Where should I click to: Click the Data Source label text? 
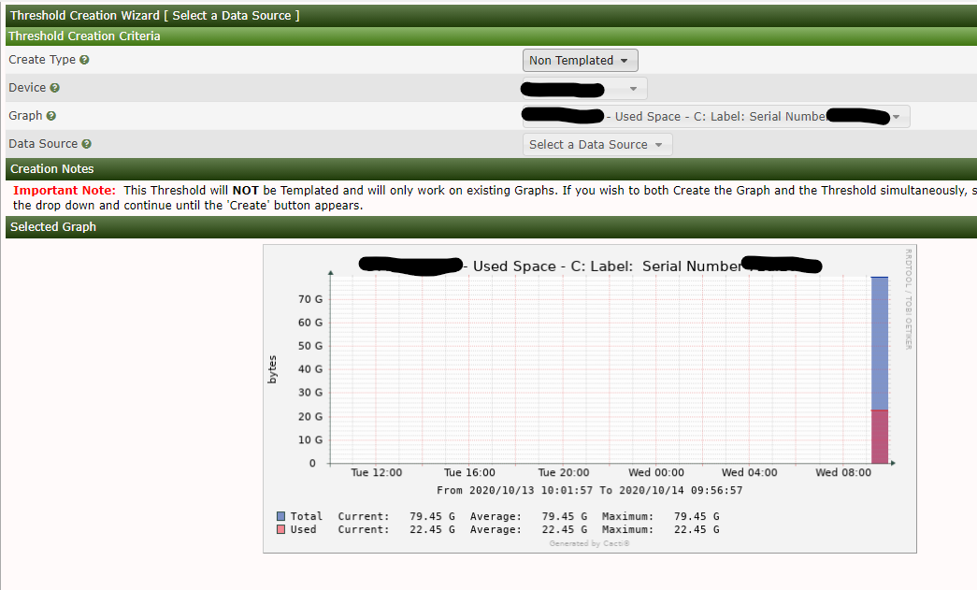(43, 144)
